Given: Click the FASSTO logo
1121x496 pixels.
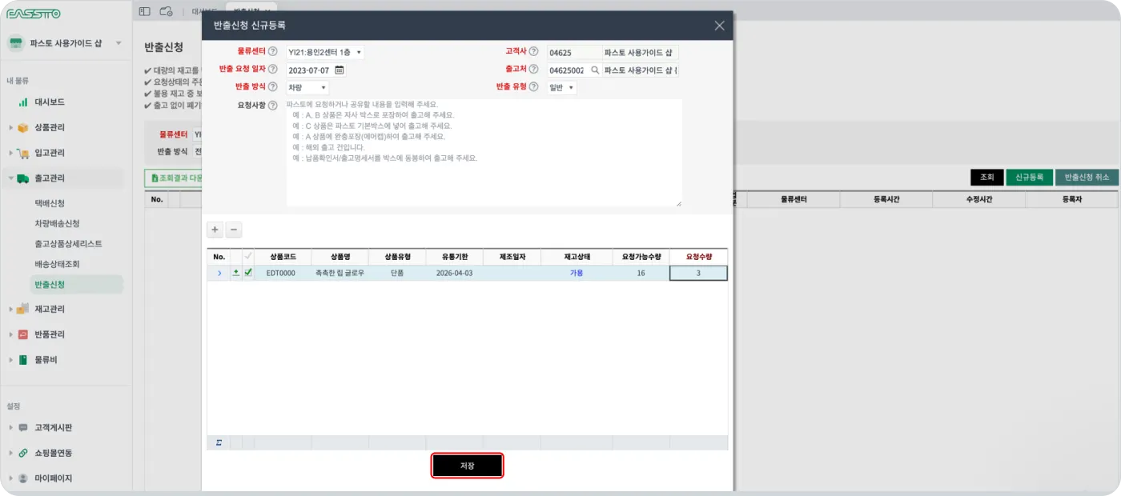Looking at the screenshot, I should point(34,14).
